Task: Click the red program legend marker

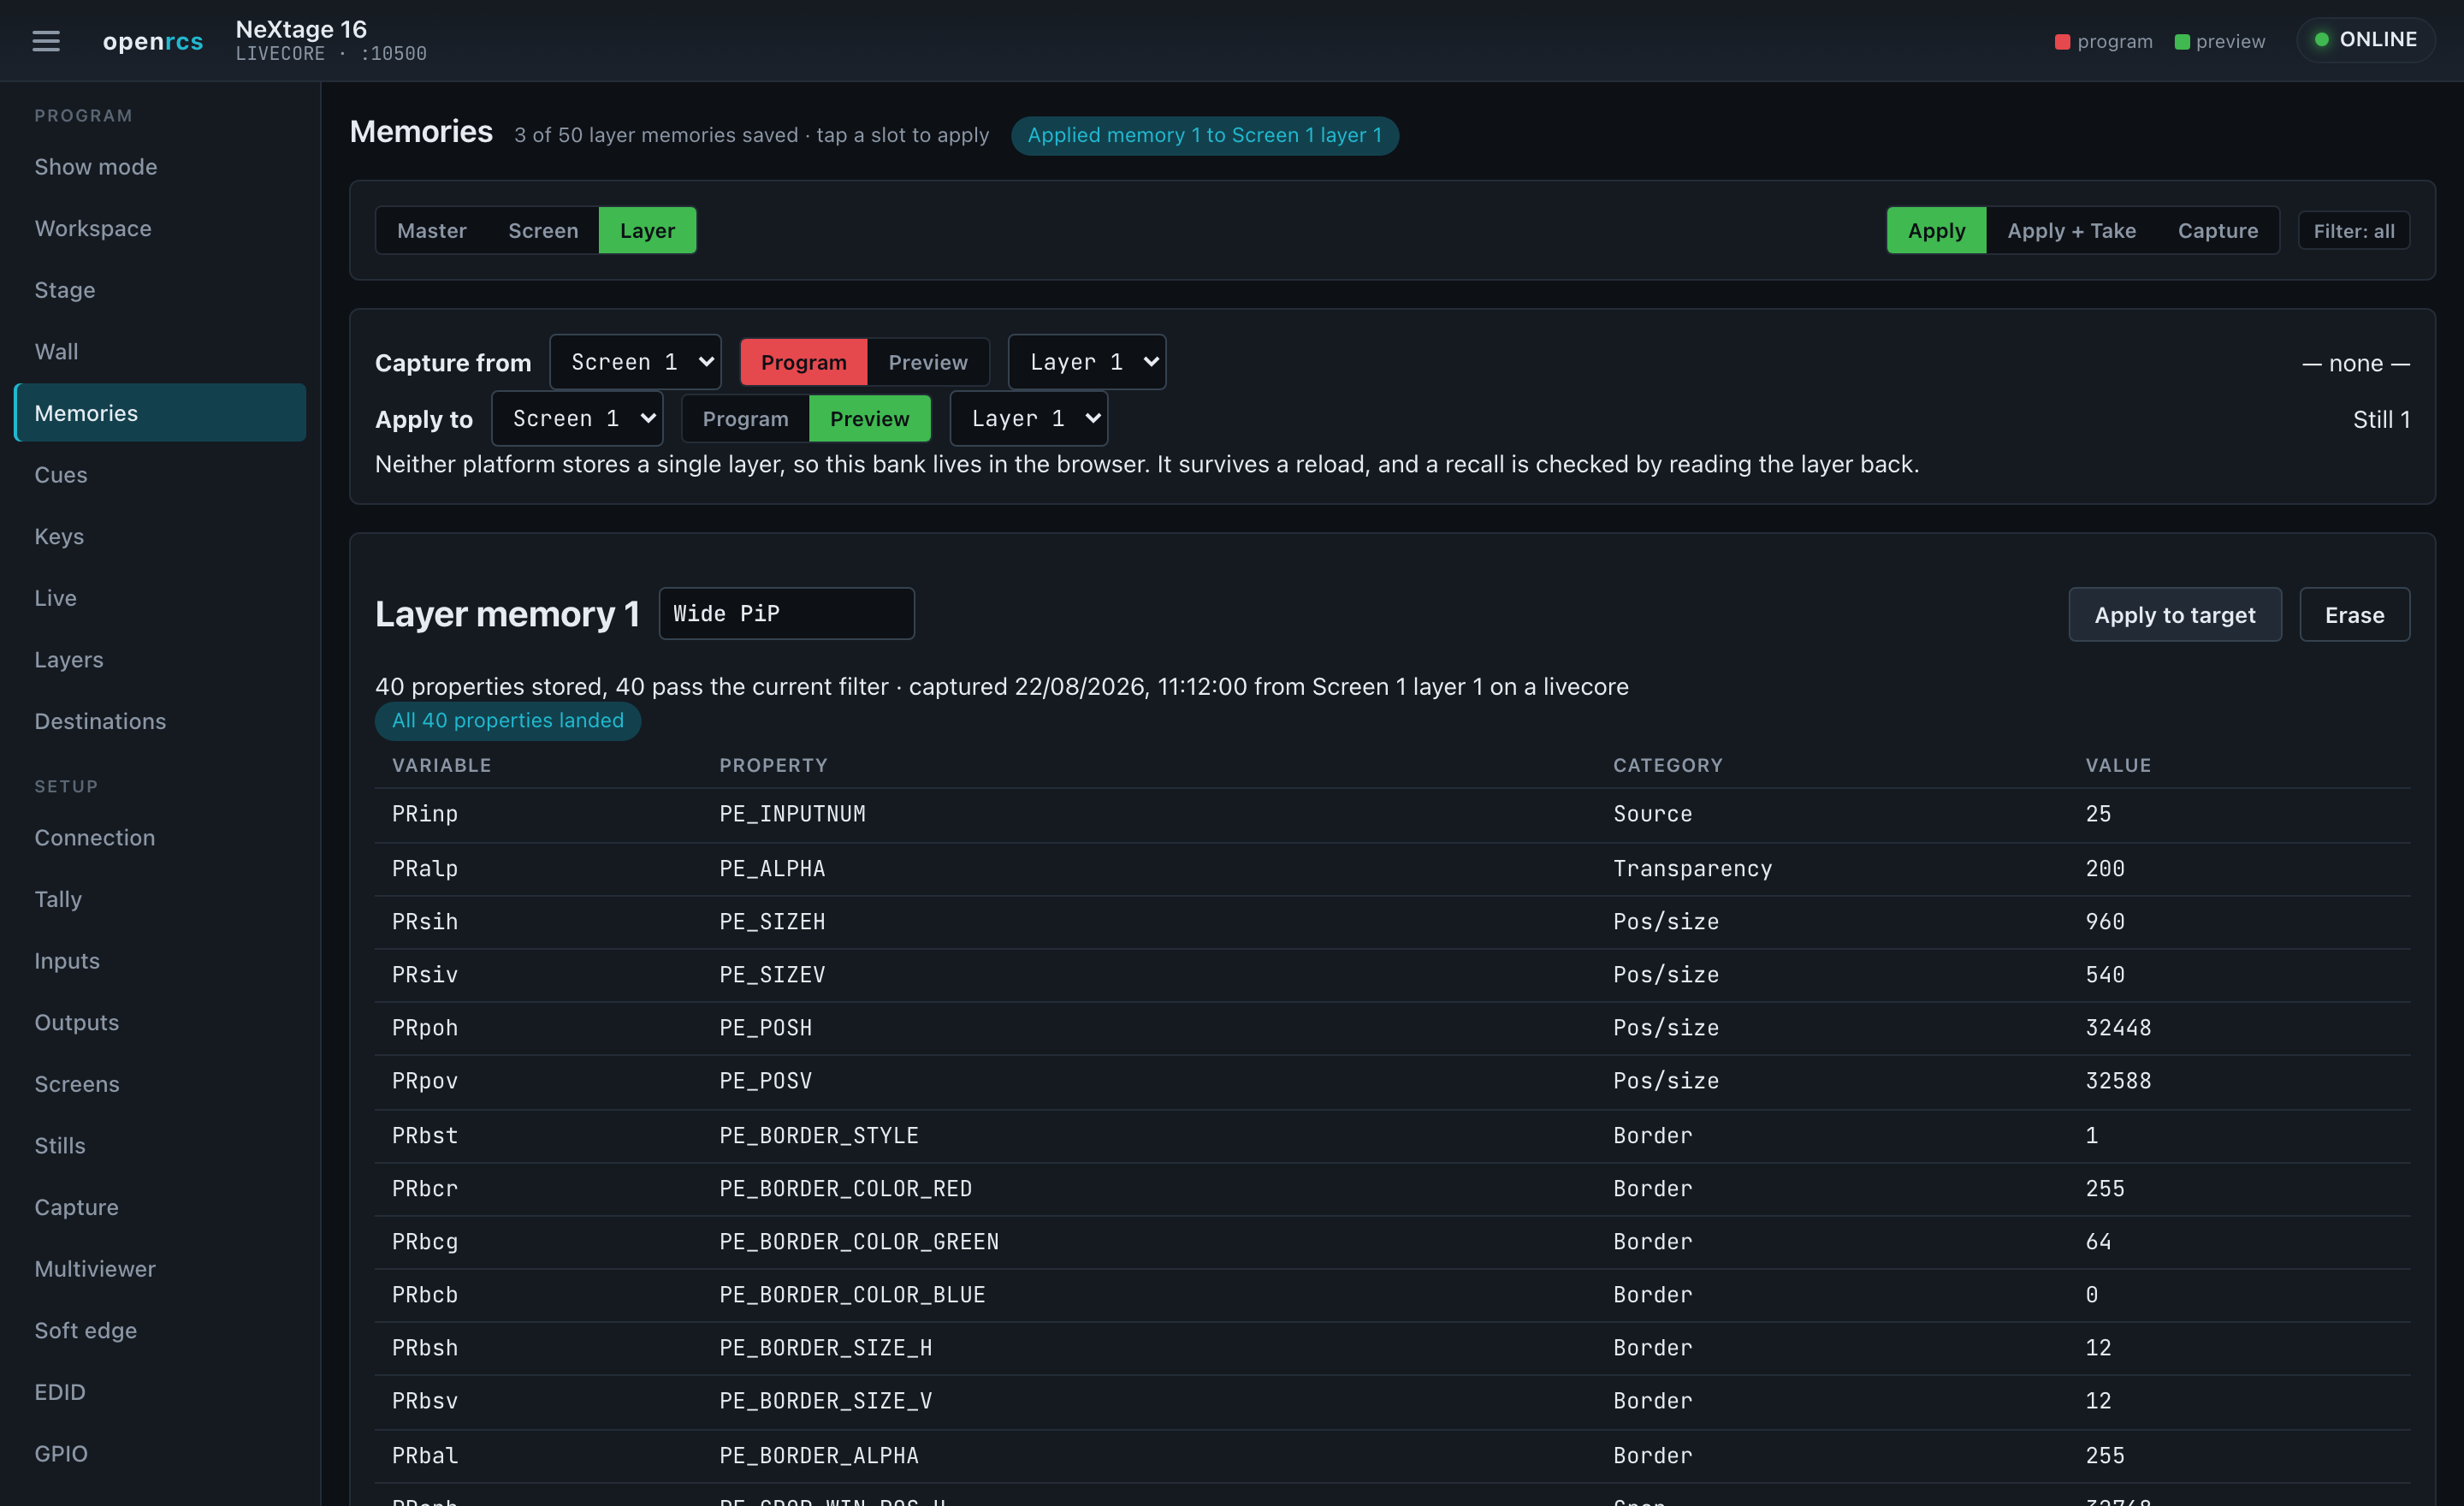Action: click(x=2062, y=42)
